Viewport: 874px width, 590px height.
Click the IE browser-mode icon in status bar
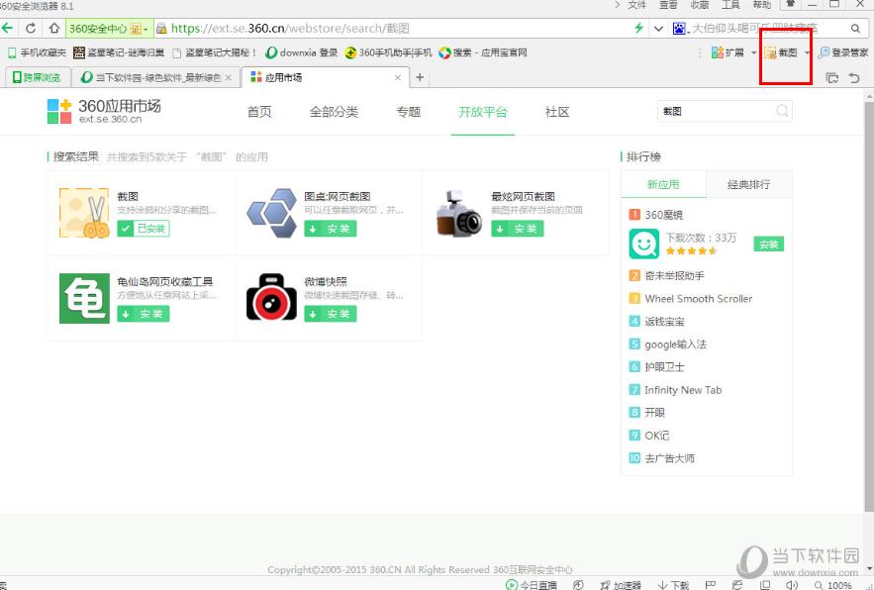coord(736,585)
